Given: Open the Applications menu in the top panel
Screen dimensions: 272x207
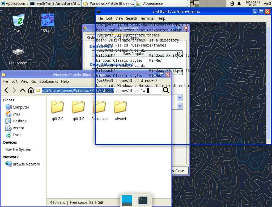Looking at the screenshot, I should coord(14,3).
